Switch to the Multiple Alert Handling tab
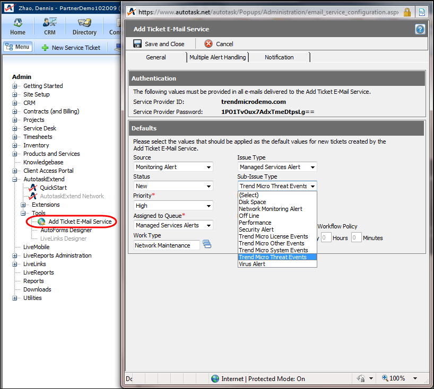The width and height of the screenshot is (434, 389). [218, 57]
